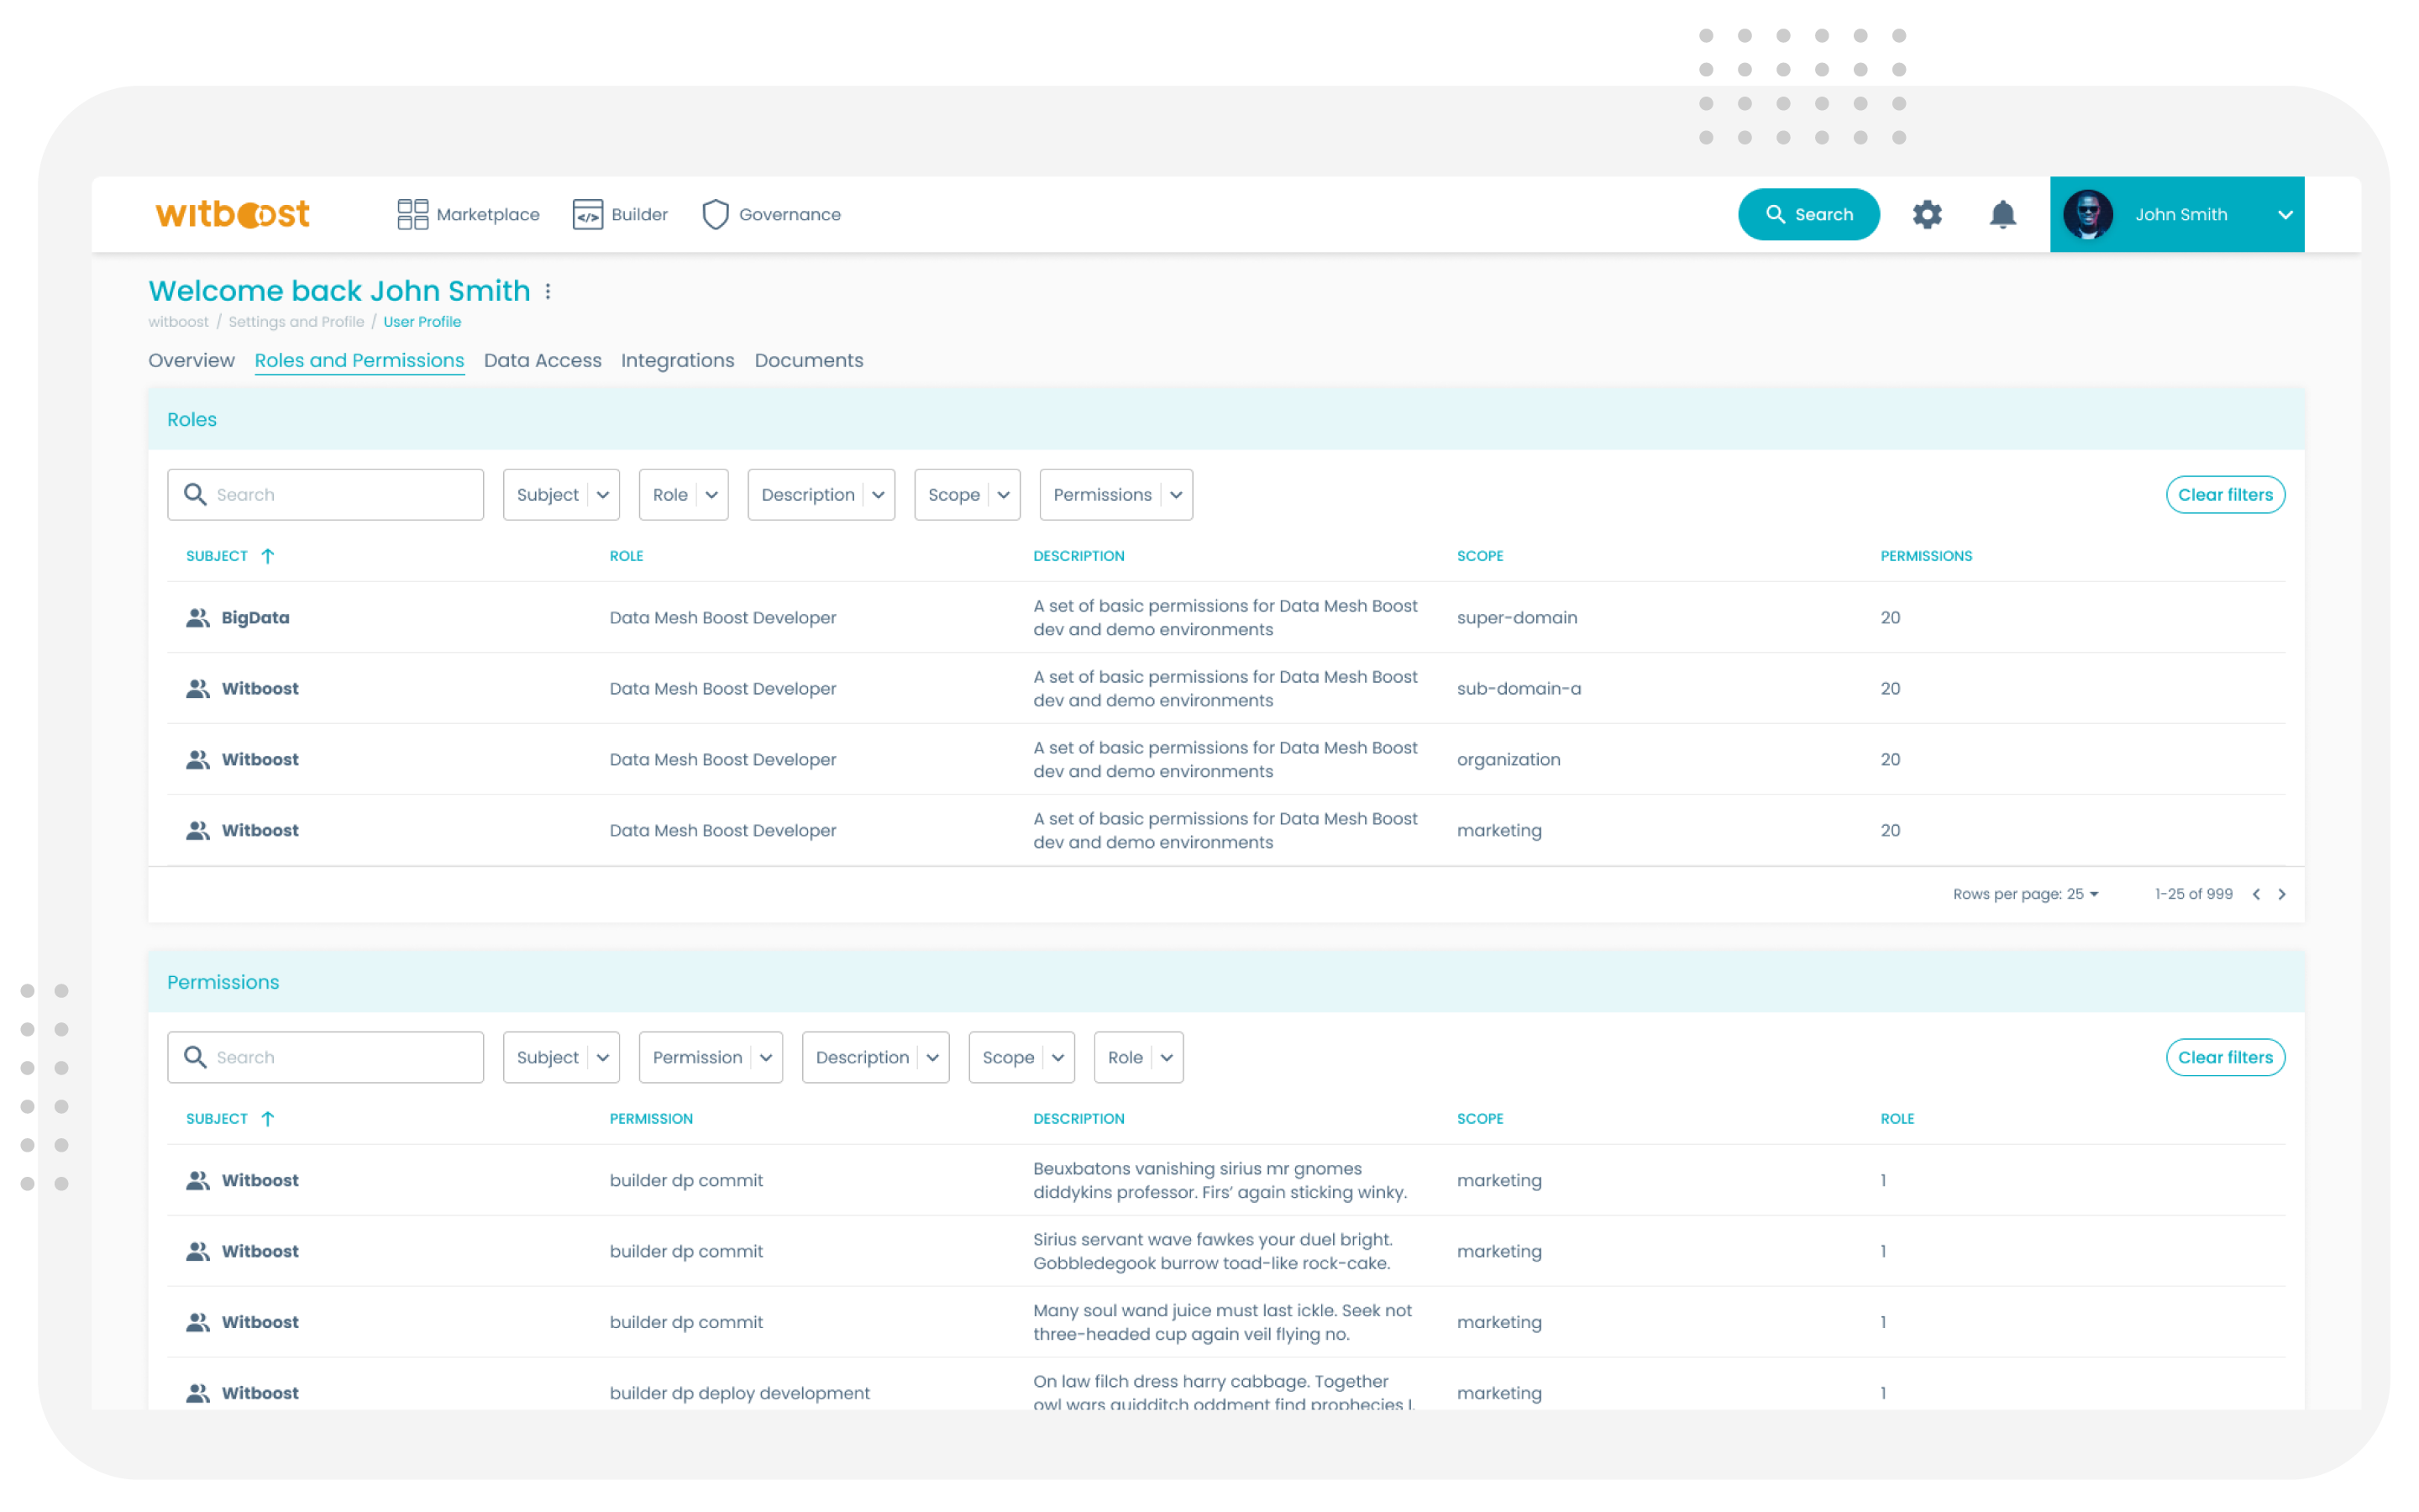This screenshot has height=1512, width=2419.
Task: Focus the Roles search field
Action: pos(325,494)
